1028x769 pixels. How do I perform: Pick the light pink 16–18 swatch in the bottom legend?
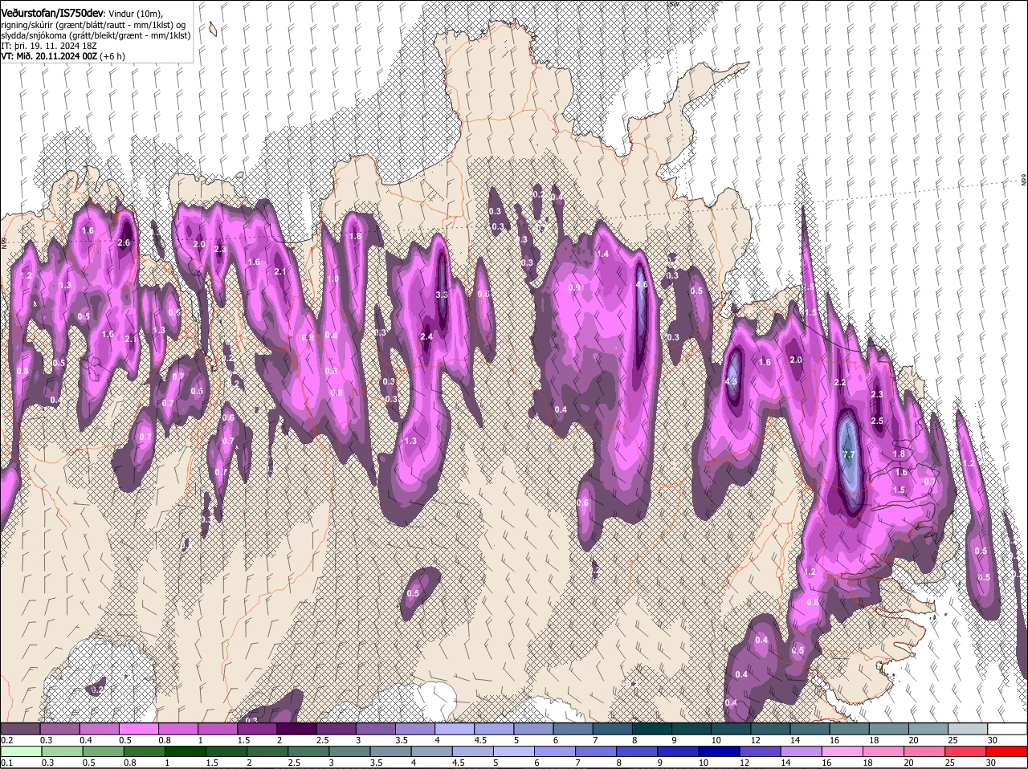click(844, 751)
